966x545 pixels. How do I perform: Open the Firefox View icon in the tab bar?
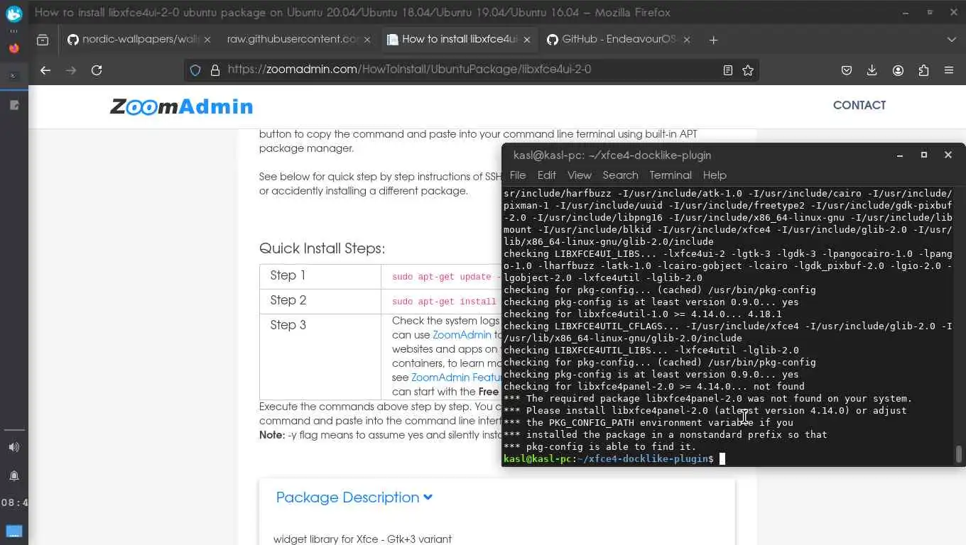coord(43,40)
